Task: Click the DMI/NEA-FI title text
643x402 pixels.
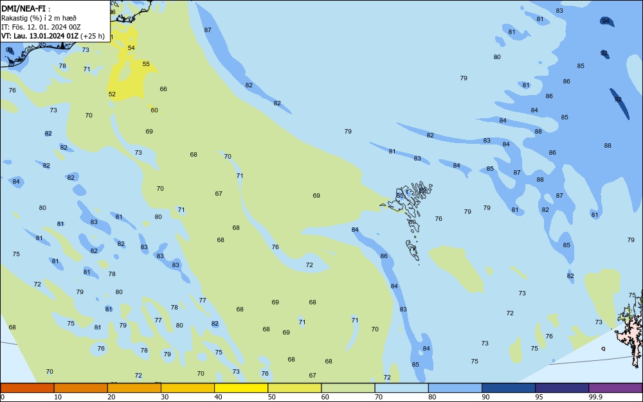Action: pos(23,8)
